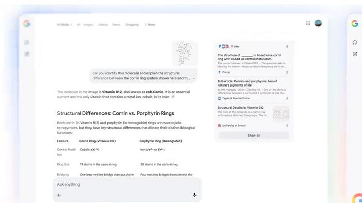Open 'Structural Details for Vitamin B12' link
The height and width of the screenshot is (203, 362).
click(240, 108)
